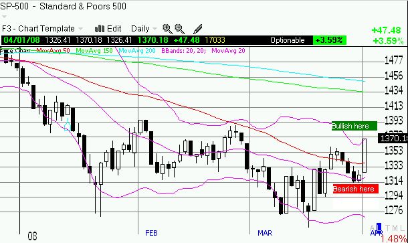Select the pencil drawing tool icon
The height and width of the screenshot is (243, 408).
tap(197, 29)
